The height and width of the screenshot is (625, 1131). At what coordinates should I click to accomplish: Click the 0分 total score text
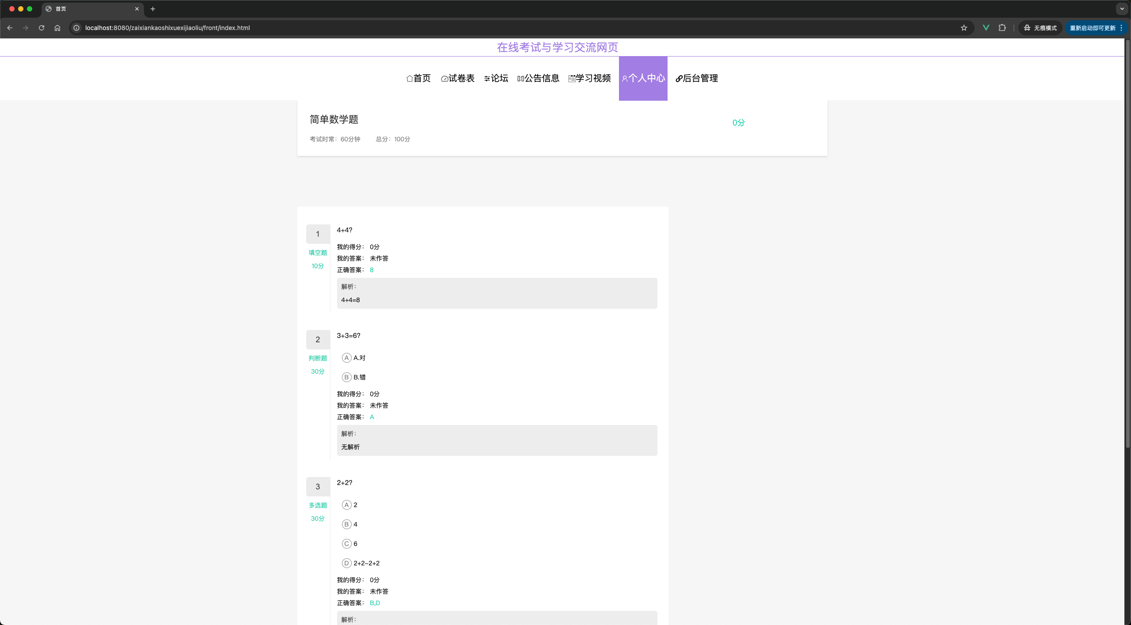[x=739, y=123]
